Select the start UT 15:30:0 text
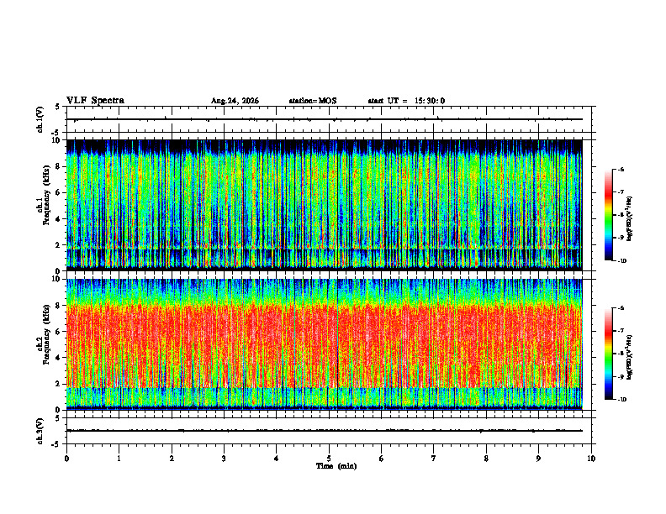666x514 pixels. coord(406,101)
